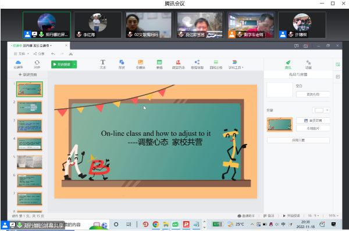Click the white background color swatch
349x231 pixels.
click(319, 110)
